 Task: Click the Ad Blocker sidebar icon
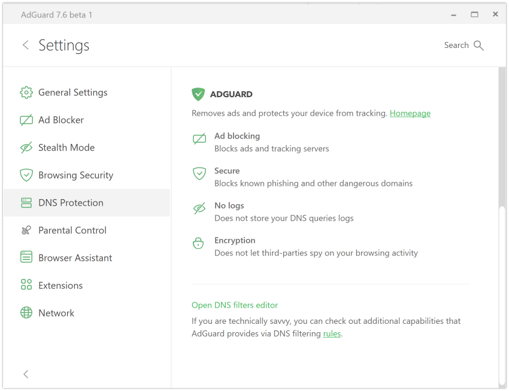click(x=26, y=120)
